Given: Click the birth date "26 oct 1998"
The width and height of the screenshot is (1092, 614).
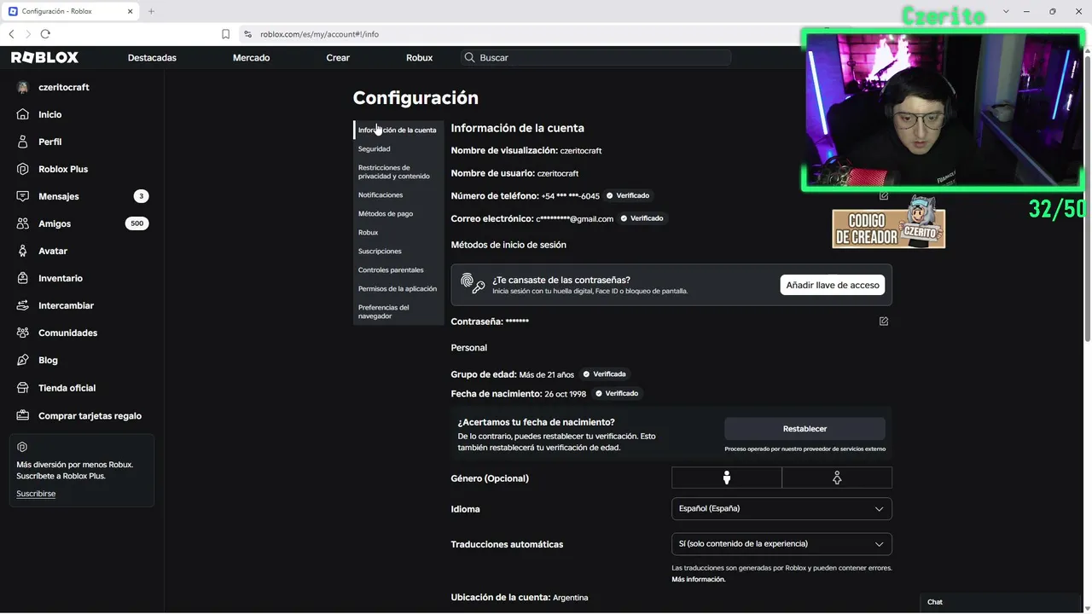Looking at the screenshot, I should 565,394.
